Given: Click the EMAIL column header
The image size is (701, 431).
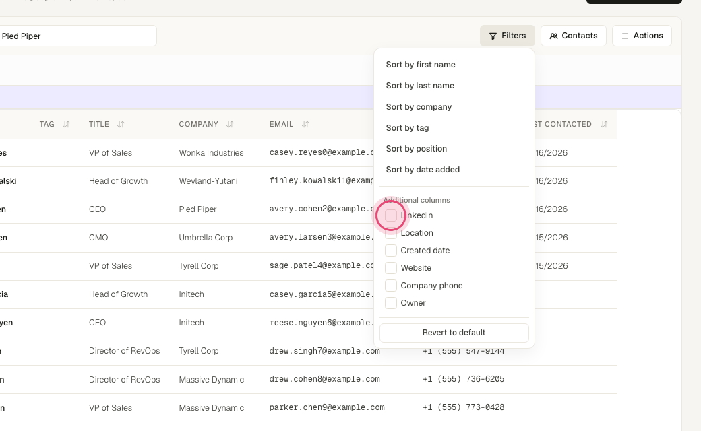Looking at the screenshot, I should 281,124.
